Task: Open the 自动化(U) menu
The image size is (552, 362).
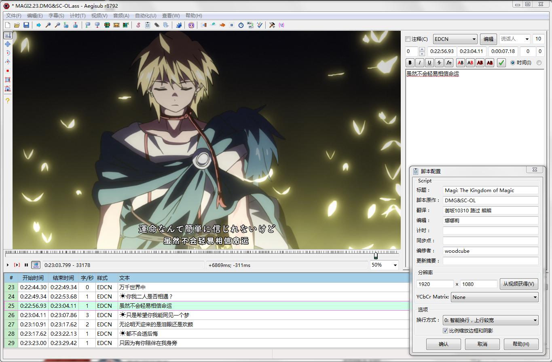Action: click(146, 15)
